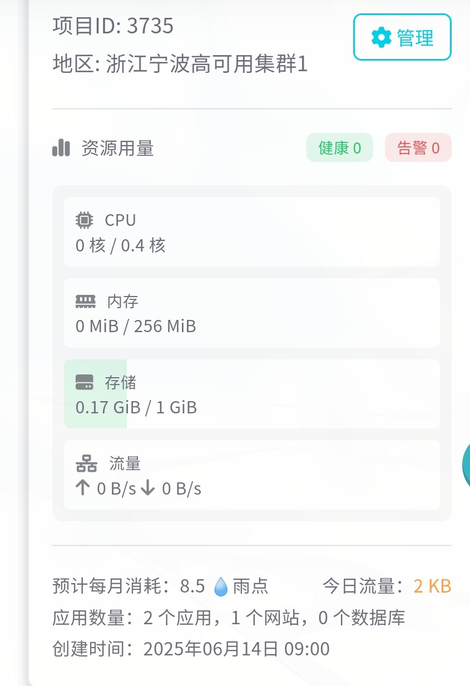Click the green storage usage progress bar
Screen dimensions: 470x686
pyautogui.click(x=96, y=394)
